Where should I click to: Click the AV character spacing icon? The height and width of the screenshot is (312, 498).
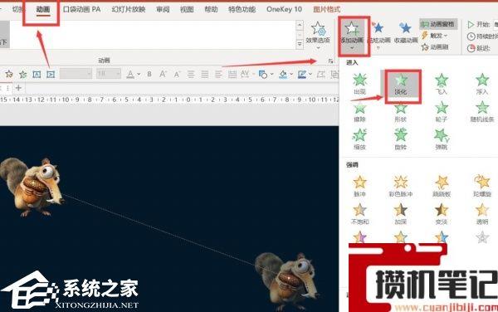pos(245,75)
